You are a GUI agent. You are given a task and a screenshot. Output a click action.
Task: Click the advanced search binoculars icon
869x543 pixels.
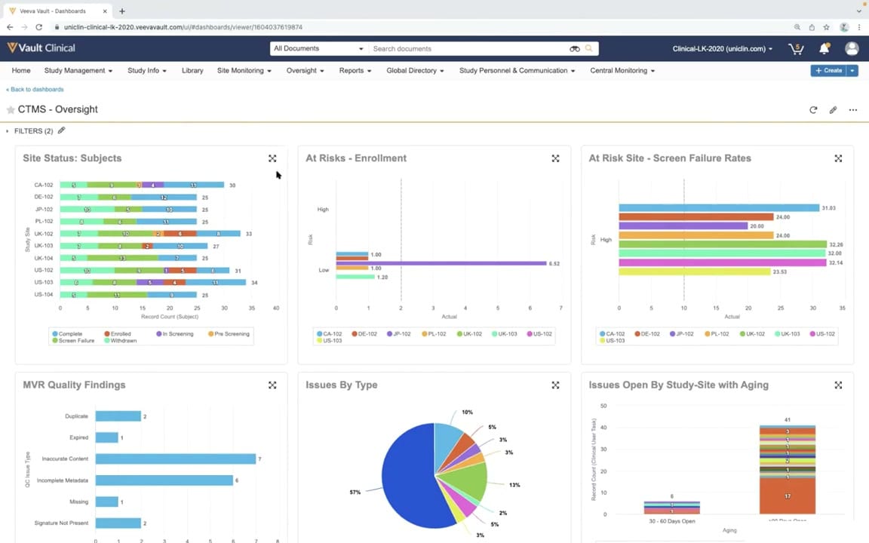click(575, 49)
